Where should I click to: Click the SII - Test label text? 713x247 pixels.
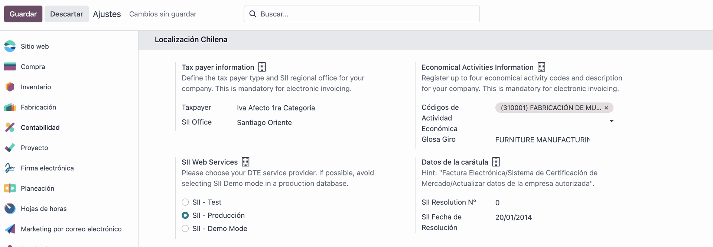(x=207, y=202)
